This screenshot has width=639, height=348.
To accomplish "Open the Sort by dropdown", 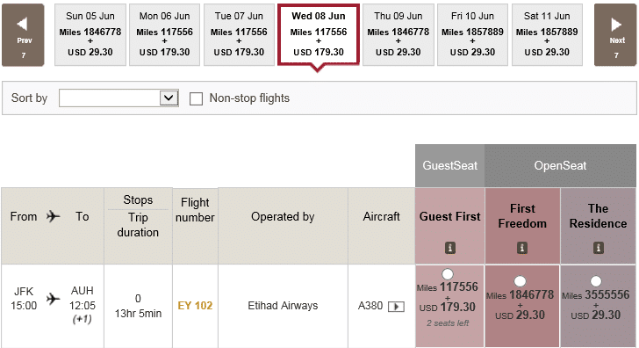I will pyautogui.click(x=118, y=98).
